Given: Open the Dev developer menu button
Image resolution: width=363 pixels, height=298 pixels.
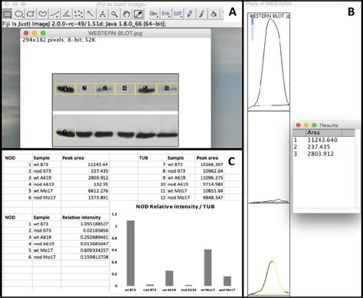Looking at the screenshot, I should click(x=154, y=14).
